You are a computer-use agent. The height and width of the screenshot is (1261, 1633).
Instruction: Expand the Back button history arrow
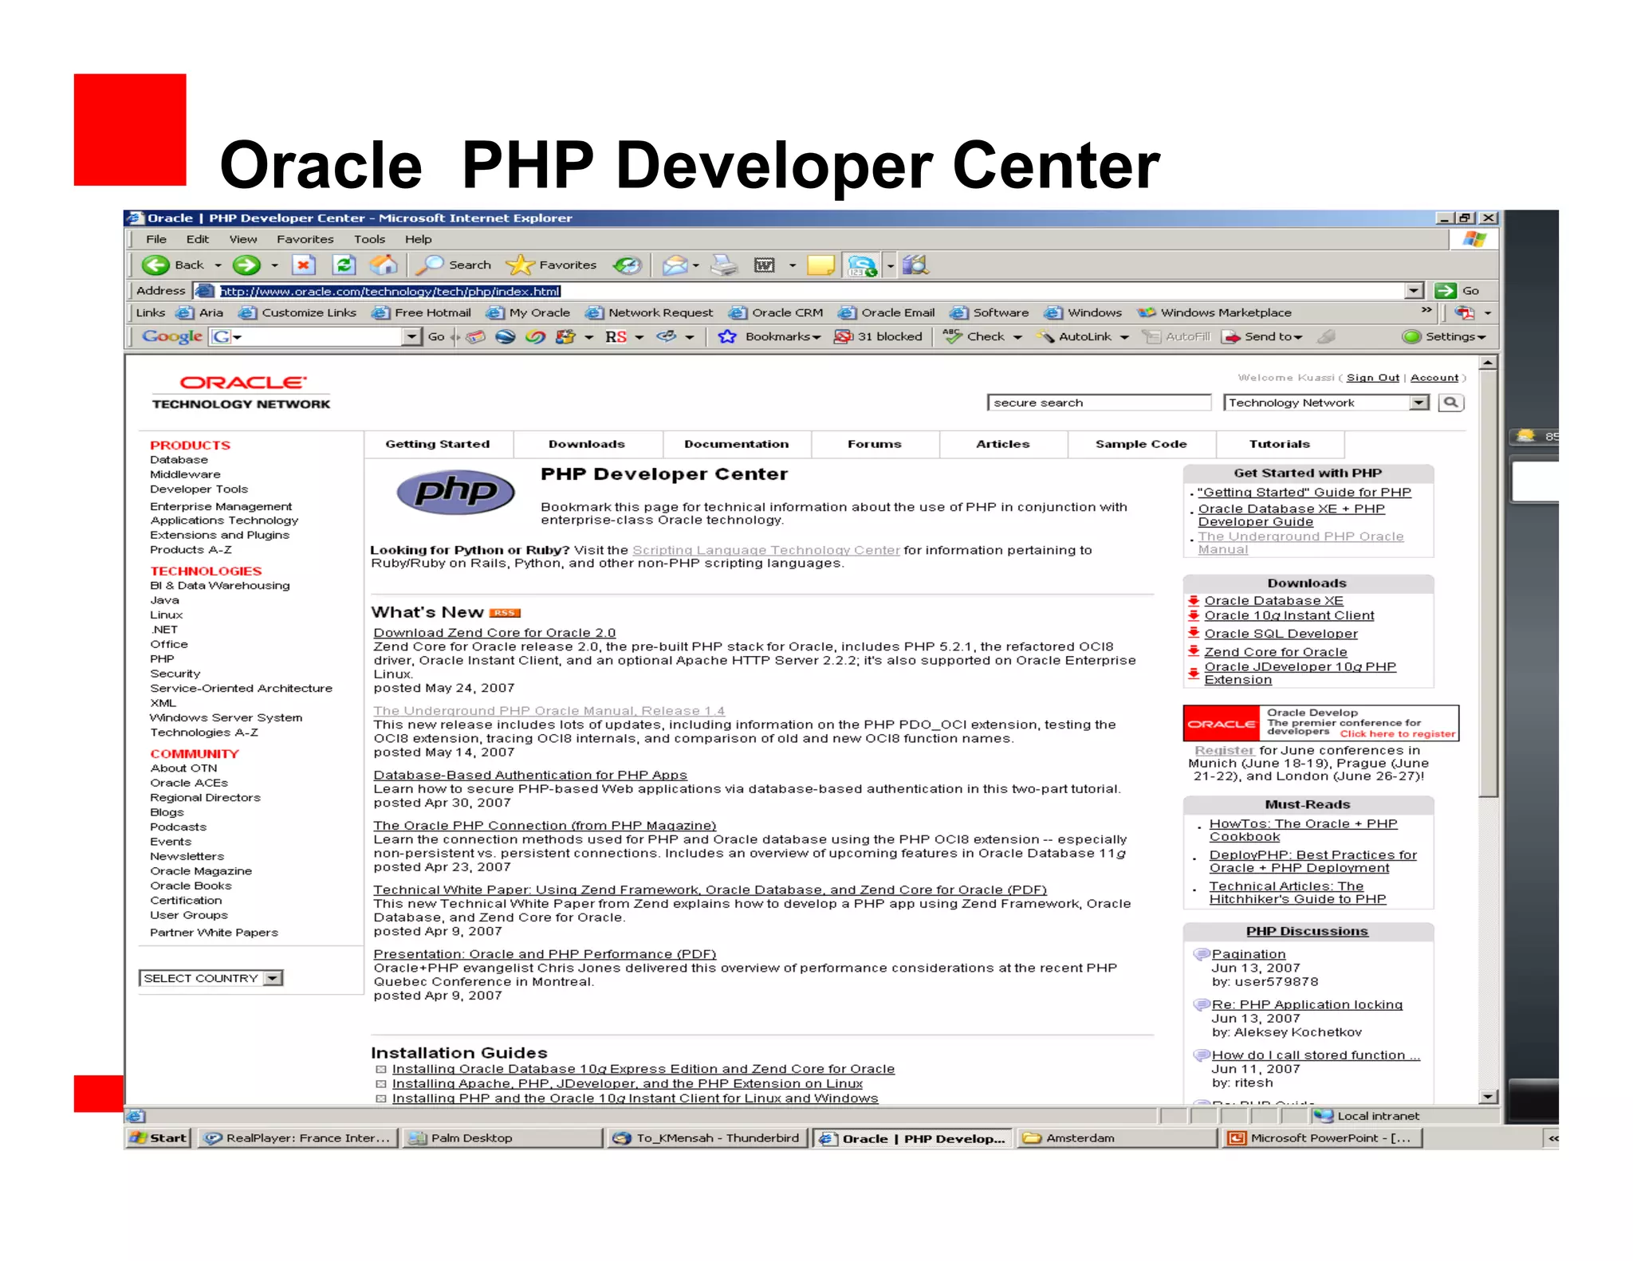click(x=218, y=265)
